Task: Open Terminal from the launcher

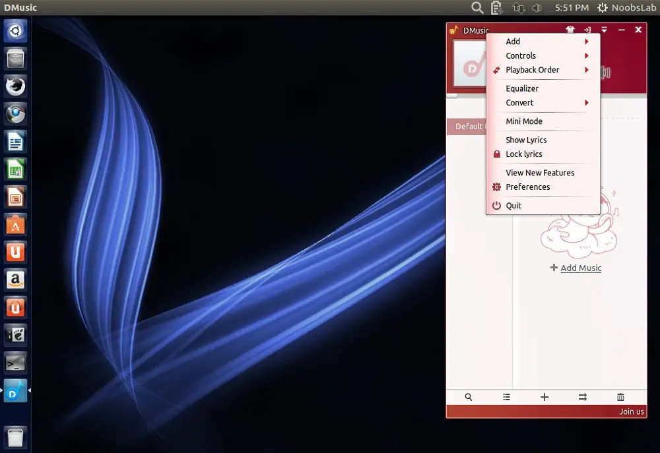Action: (16, 363)
